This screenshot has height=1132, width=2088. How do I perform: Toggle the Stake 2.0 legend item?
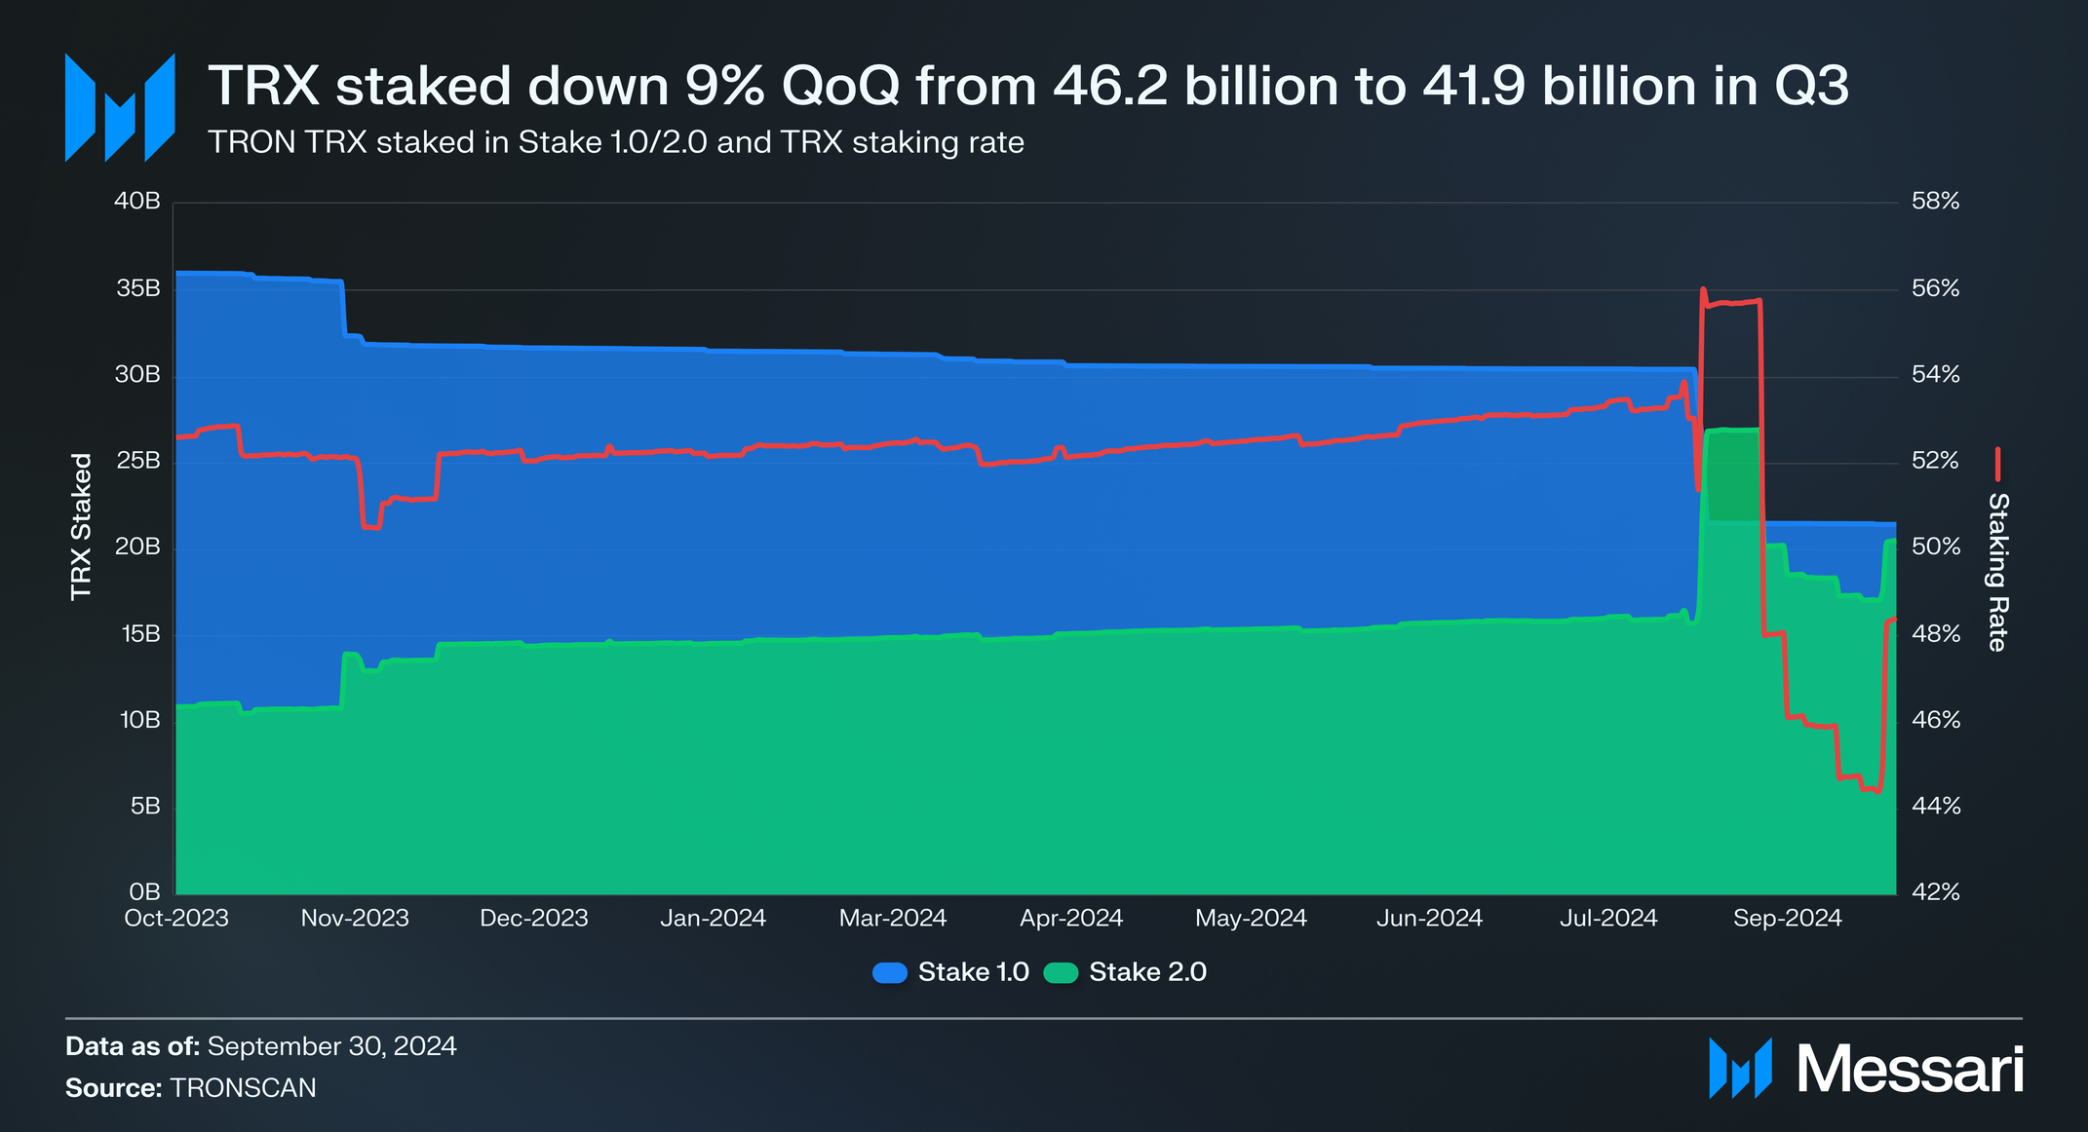coord(1147,972)
